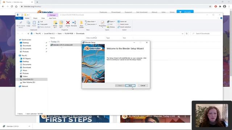Viewport: 232px width, 130px height.
Task: Sort by Date modified column header
Action: click(x=91, y=38)
